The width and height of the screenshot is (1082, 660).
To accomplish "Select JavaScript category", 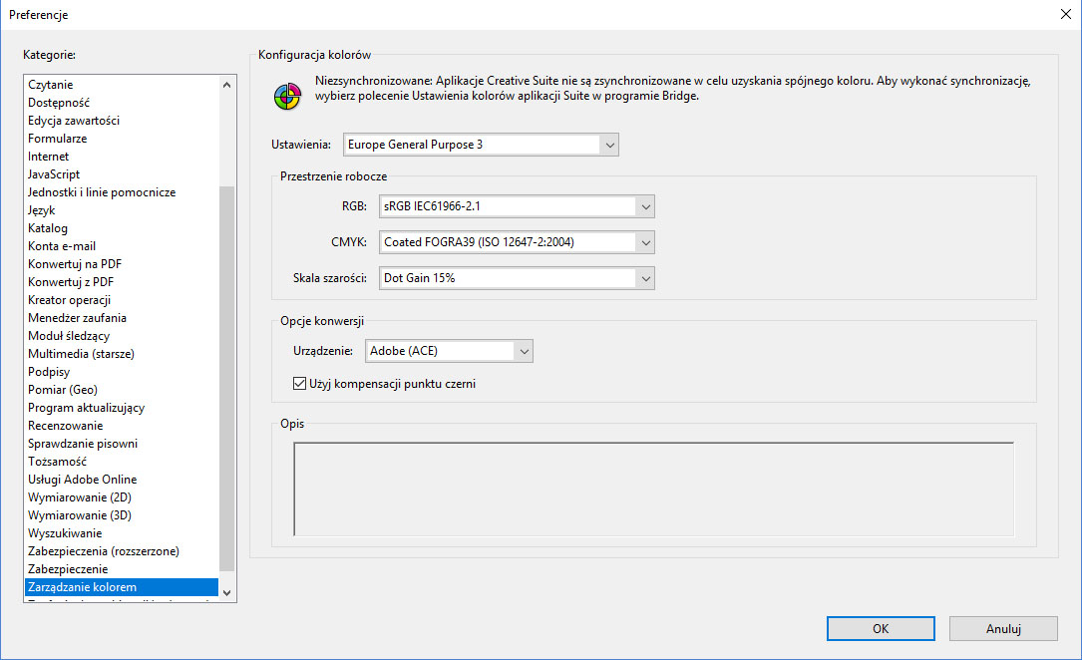I will coord(122,173).
